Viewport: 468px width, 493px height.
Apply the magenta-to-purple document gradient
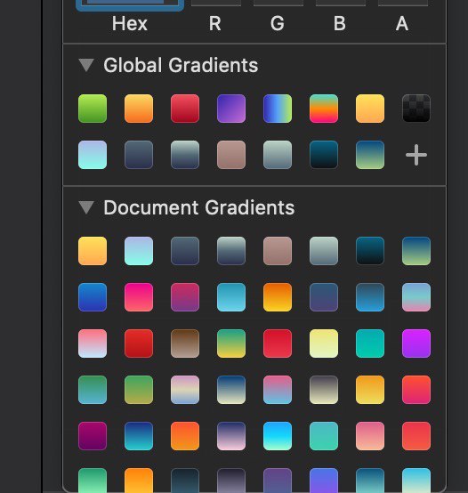tap(185, 297)
